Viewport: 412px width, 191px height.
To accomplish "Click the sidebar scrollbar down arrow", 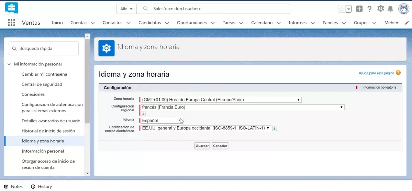I will [88, 173].
